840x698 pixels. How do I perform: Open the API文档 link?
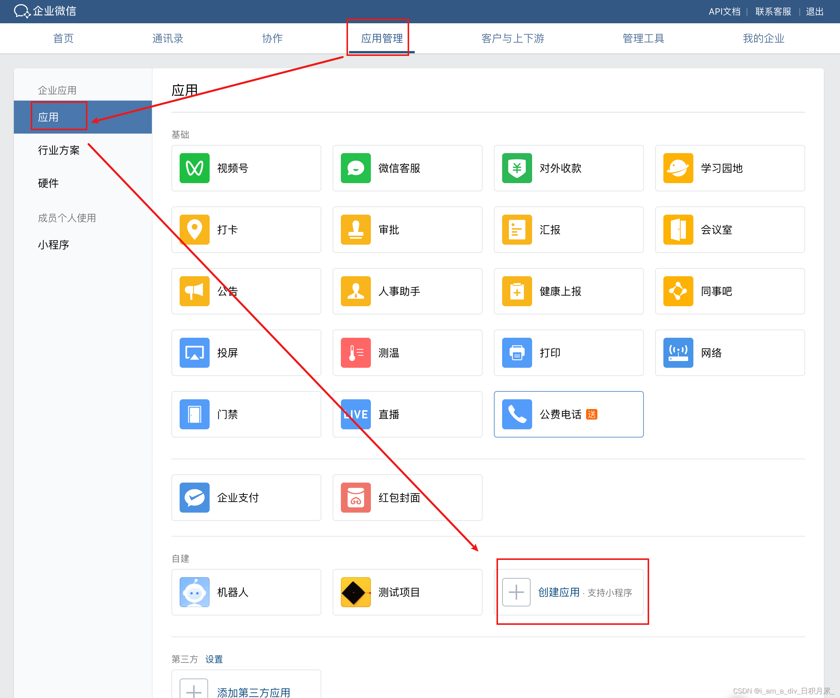[724, 11]
